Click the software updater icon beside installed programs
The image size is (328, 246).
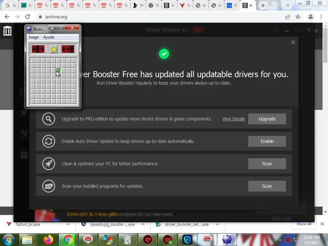point(49,186)
